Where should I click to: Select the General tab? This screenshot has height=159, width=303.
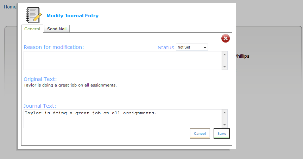coord(32,29)
